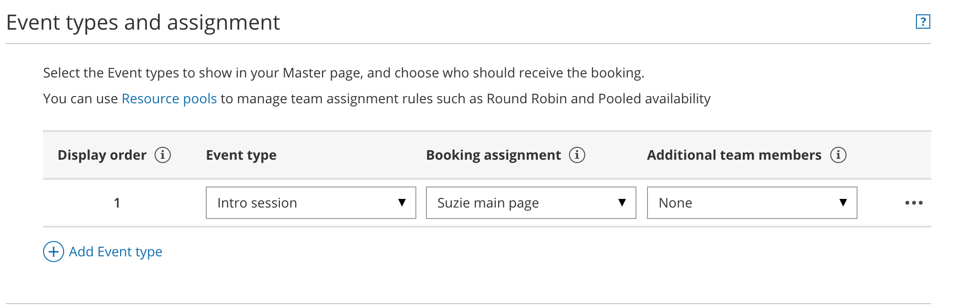Click the arrow on Suzie main page dropdown
959x307 pixels.
tap(622, 203)
